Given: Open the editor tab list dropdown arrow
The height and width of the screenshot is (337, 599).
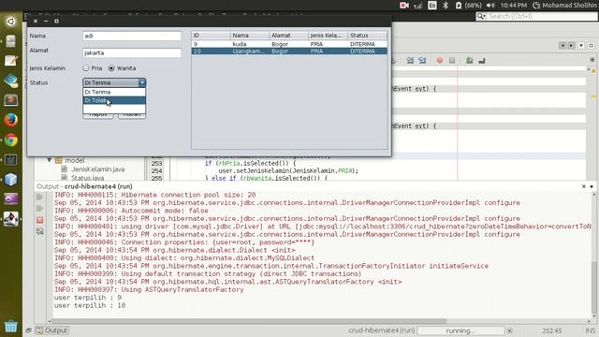Looking at the screenshot, I should pyautogui.click(x=581, y=46).
